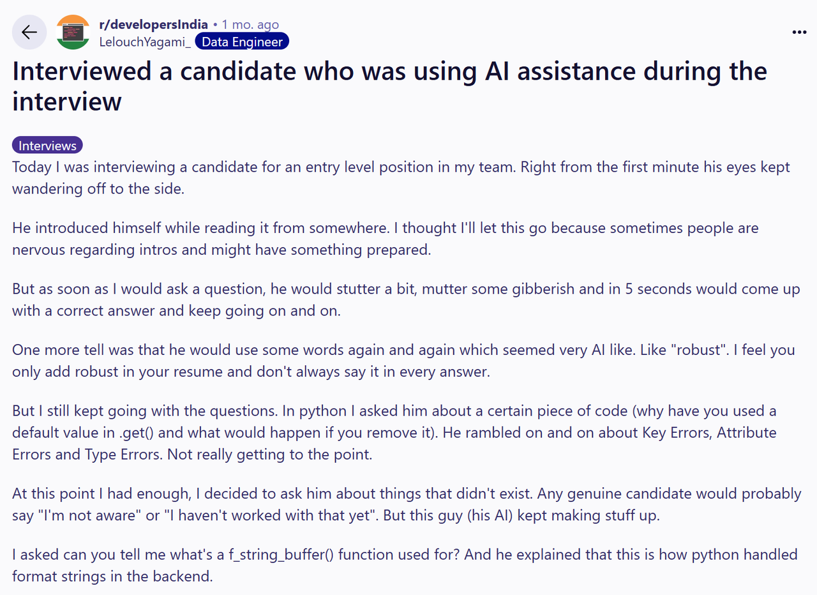
Task: Filter posts by Interviews flair
Action: coord(47,146)
